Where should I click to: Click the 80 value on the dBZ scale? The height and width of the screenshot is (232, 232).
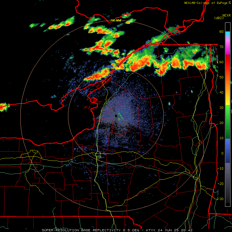pyautogui.click(x=221, y=32)
